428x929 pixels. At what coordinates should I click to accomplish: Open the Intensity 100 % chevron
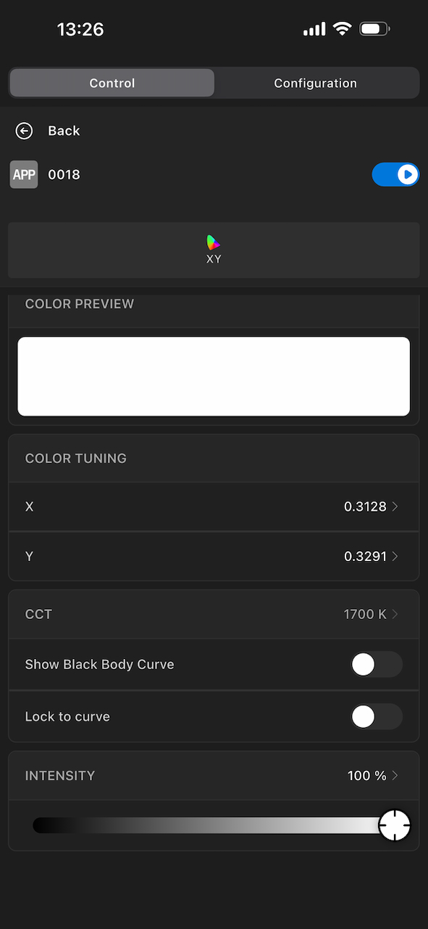point(395,775)
